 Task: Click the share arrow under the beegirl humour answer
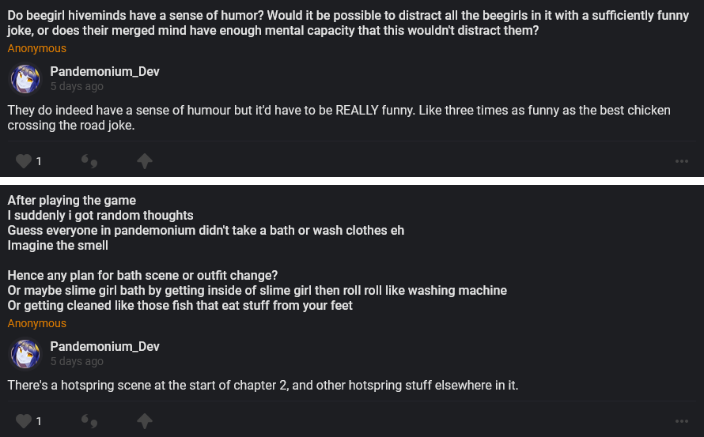click(x=144, y=161)
